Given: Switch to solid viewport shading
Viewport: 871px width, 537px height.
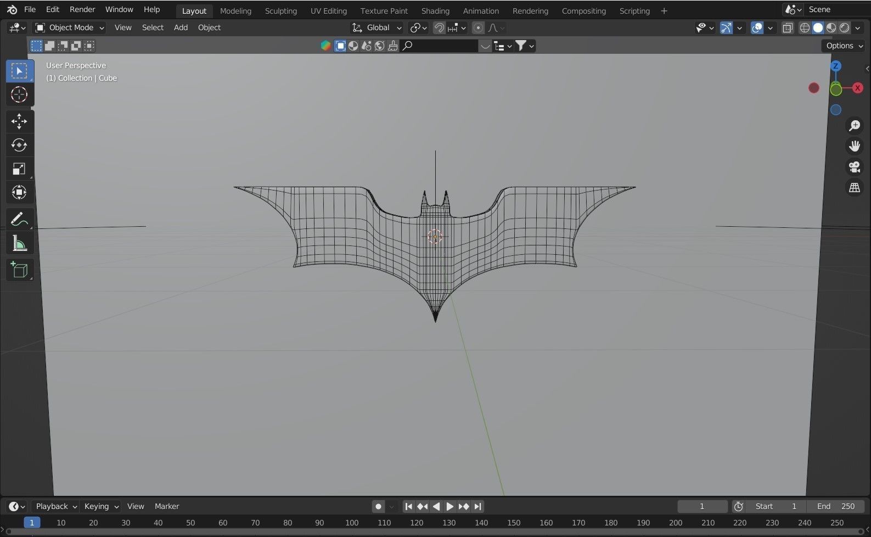Looking at the screenshot, I should 818,27.
